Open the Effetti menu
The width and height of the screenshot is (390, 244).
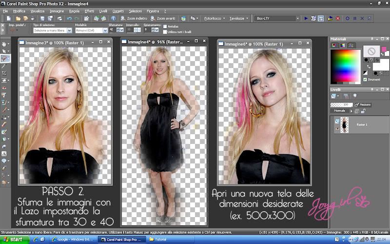tap(89, 11)
